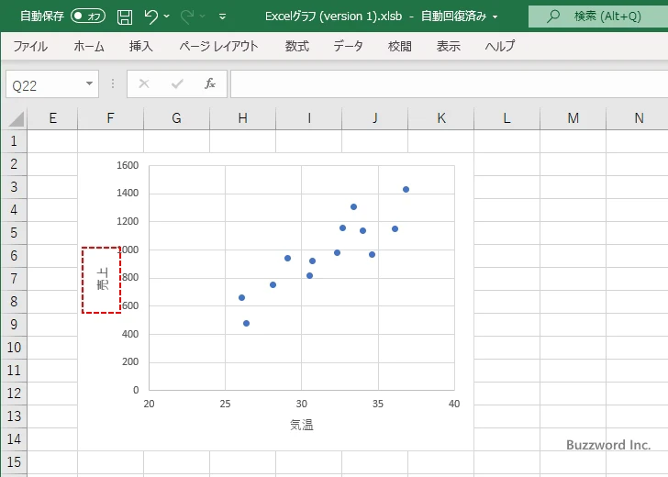Select column I header
This screenshot has width=668, height=477.
click(309, 118)
